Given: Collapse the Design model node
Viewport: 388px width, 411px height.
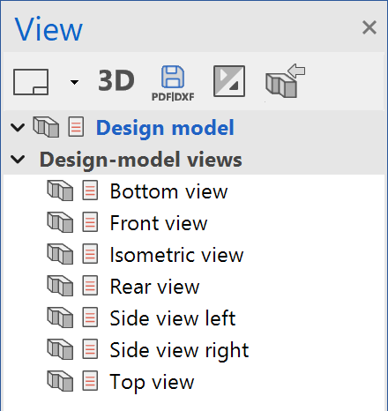Looking at the screenshot, I should point(18,127).
